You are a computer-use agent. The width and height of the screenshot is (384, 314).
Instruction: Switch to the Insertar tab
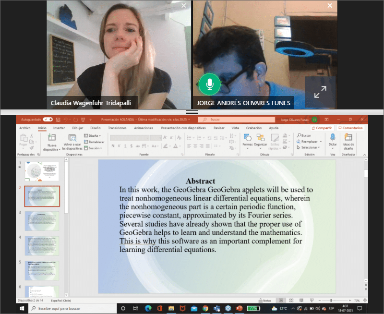[x=59, y=128]
